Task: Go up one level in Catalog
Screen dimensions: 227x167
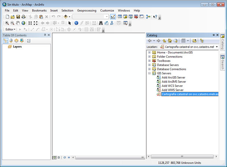Action: click(x=164, y=41)
